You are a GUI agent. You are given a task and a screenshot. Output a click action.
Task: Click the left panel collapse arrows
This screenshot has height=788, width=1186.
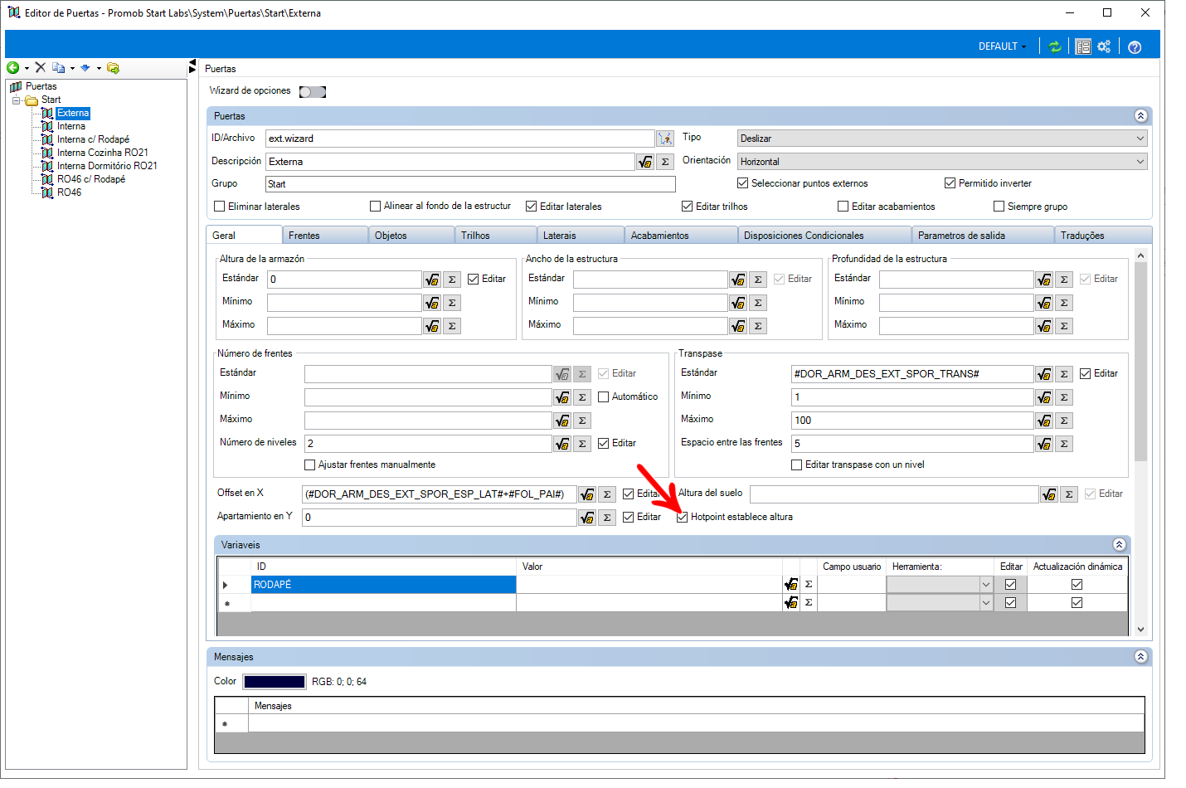point(192,66)
